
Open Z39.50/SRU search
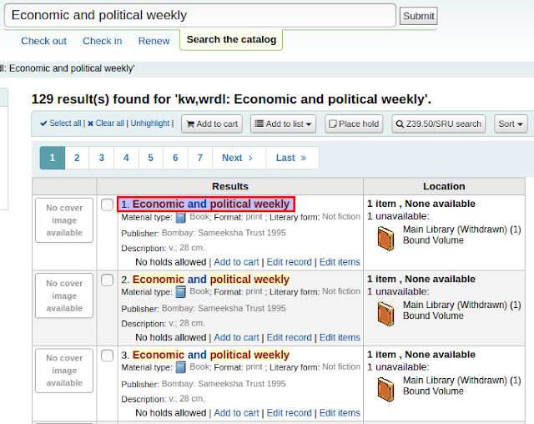pyautogui.click(x=439, y=124)
